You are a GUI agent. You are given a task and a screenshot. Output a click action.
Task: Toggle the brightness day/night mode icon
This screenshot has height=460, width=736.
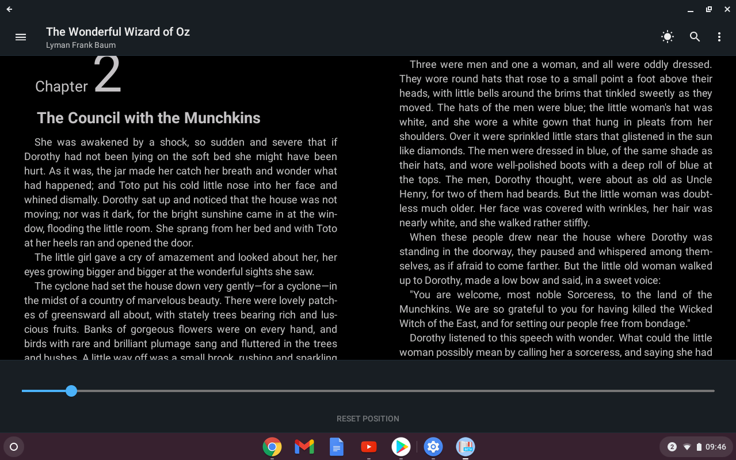point(667,37)
